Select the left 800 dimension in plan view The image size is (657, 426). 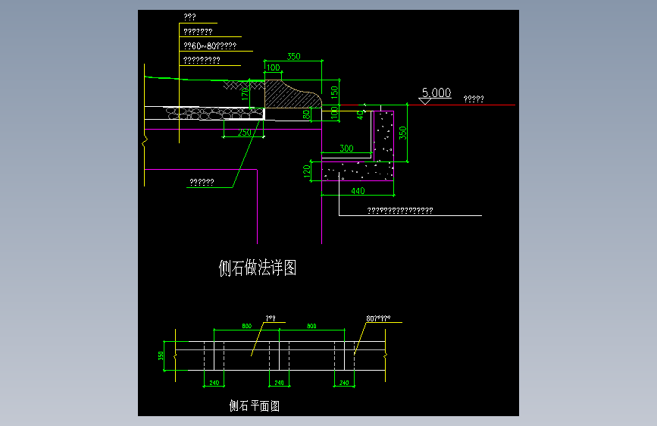[x=247, y=326]
